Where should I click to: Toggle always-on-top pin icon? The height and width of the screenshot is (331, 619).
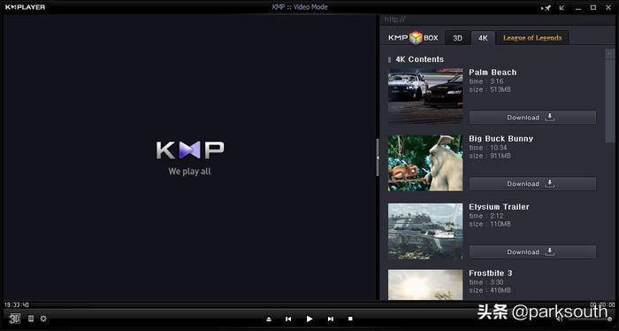[x=546, y=7]
